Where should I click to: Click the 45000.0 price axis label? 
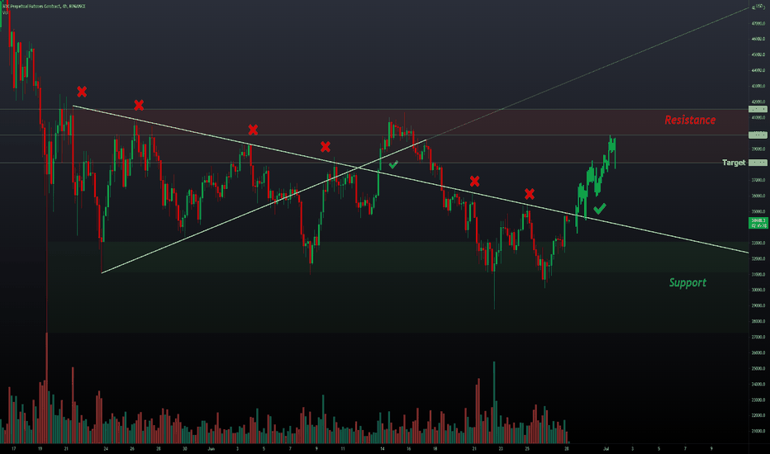point(758,54)
